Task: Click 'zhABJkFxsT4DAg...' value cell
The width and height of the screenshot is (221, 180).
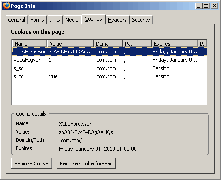Action: pos(70,52)
